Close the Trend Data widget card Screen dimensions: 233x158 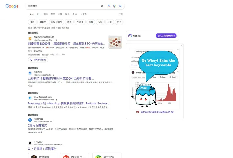[x=178, y=71]
